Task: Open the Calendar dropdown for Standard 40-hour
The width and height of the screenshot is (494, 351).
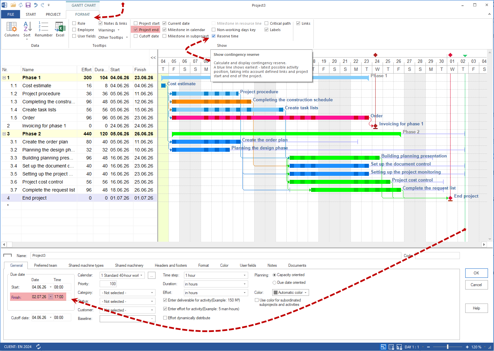Action: click(x=141, y=275)
